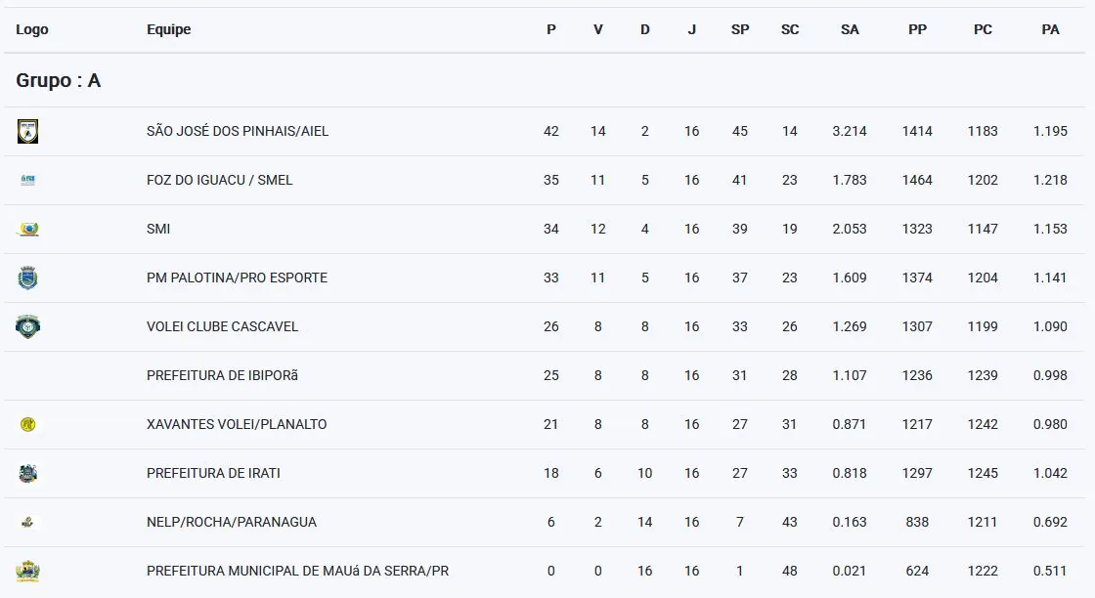Click the SA column header
The image size is (1095, 598).
point(850,29)
